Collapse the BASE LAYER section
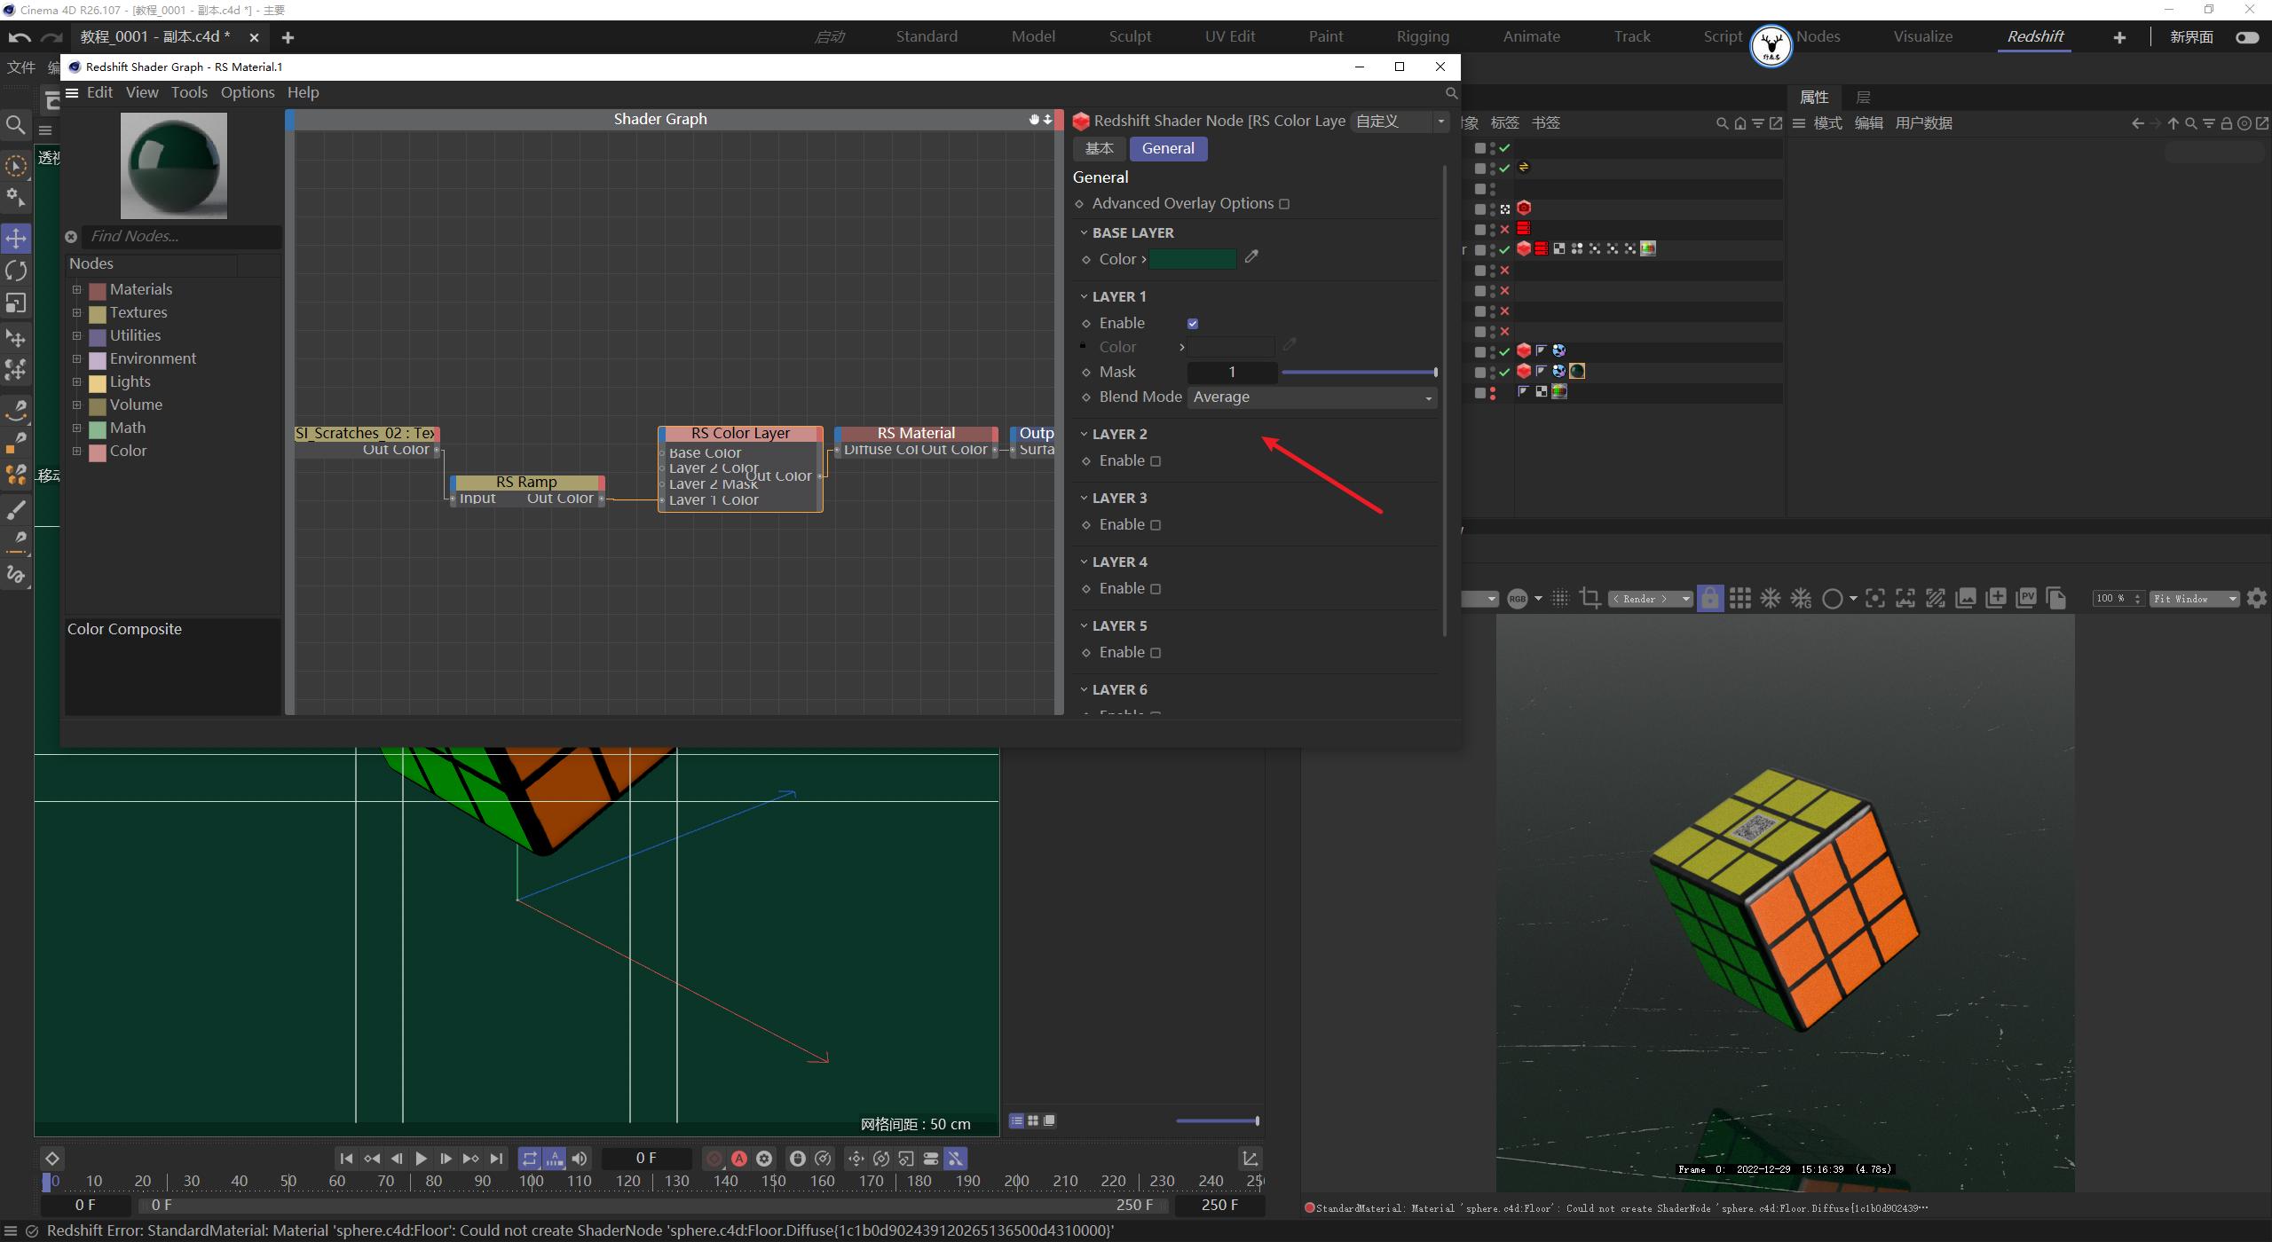This screenshot has height=1242, width=2272. (1084, 232)
